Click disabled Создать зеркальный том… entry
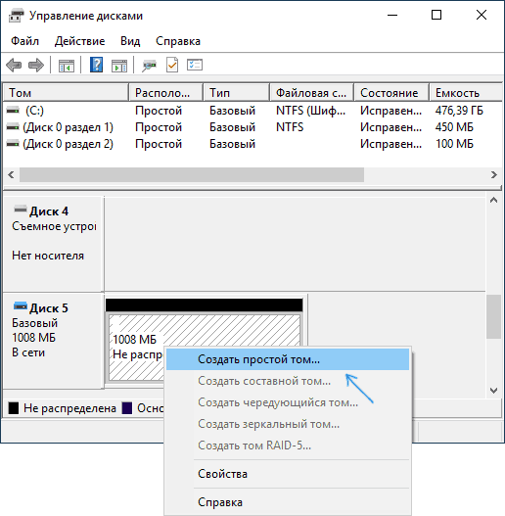Screen dimensions: 505x516 pos(288,424)
